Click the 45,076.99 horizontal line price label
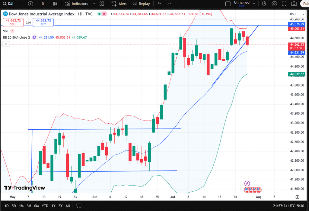The image size is (309, 211). click(297, 24)
